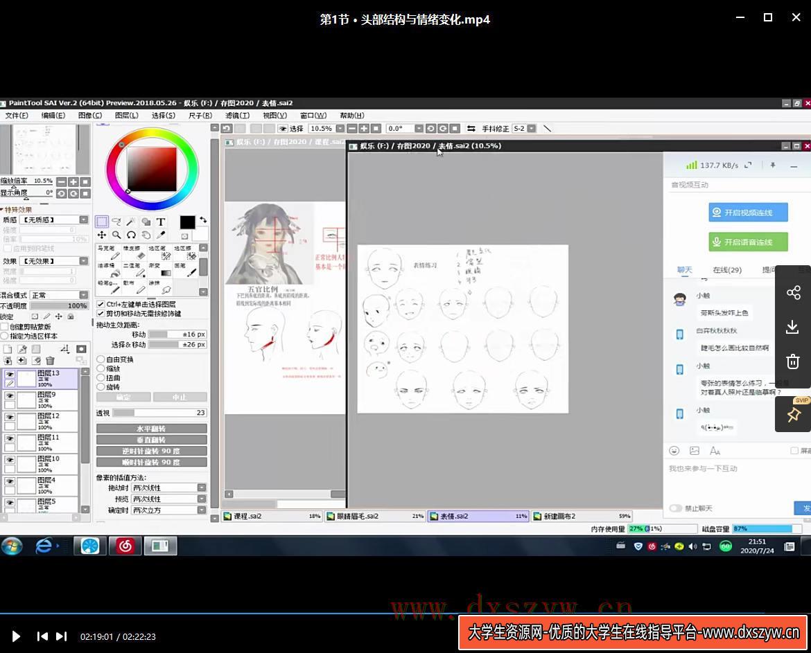
Task: Click 水平翻转 button
Action: [x=152, y=429]
